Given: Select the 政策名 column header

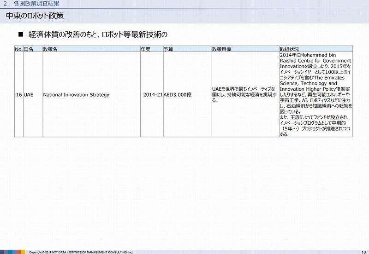Looking at the screenshot, I should (x=50, y=49).
